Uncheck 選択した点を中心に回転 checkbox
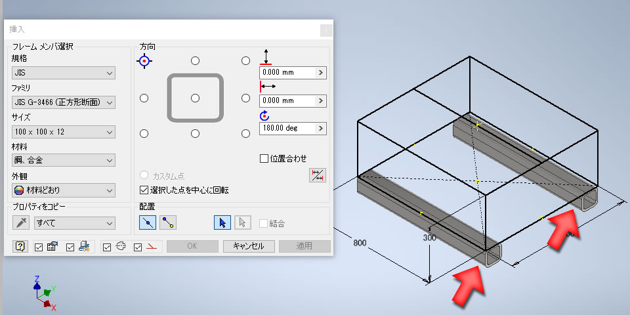Screen dimensions: 630x315 tap(144, 190)
